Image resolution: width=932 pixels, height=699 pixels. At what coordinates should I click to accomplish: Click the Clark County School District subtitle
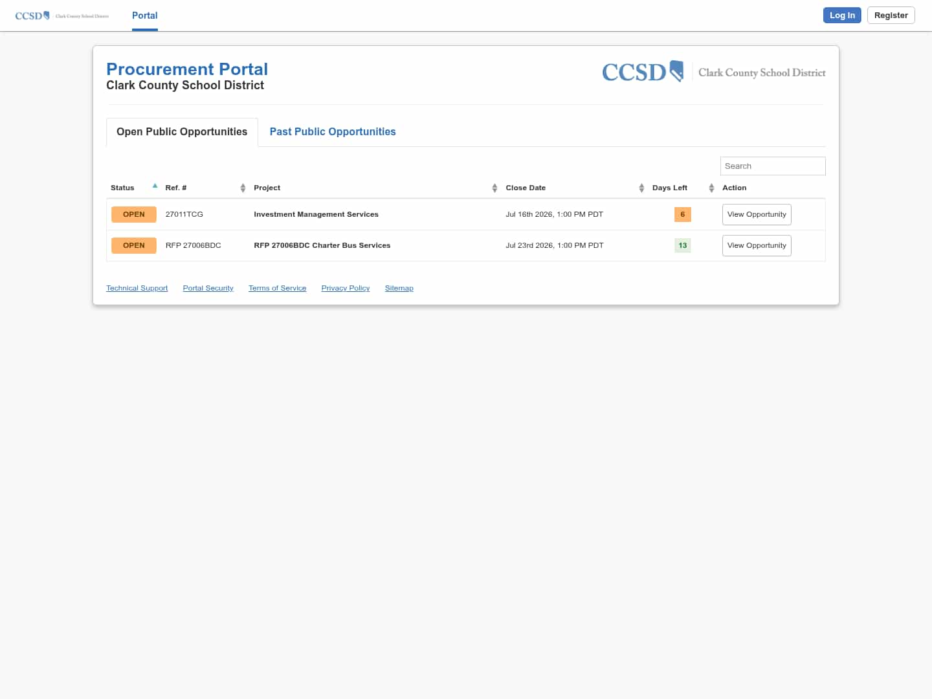point(185,85)
